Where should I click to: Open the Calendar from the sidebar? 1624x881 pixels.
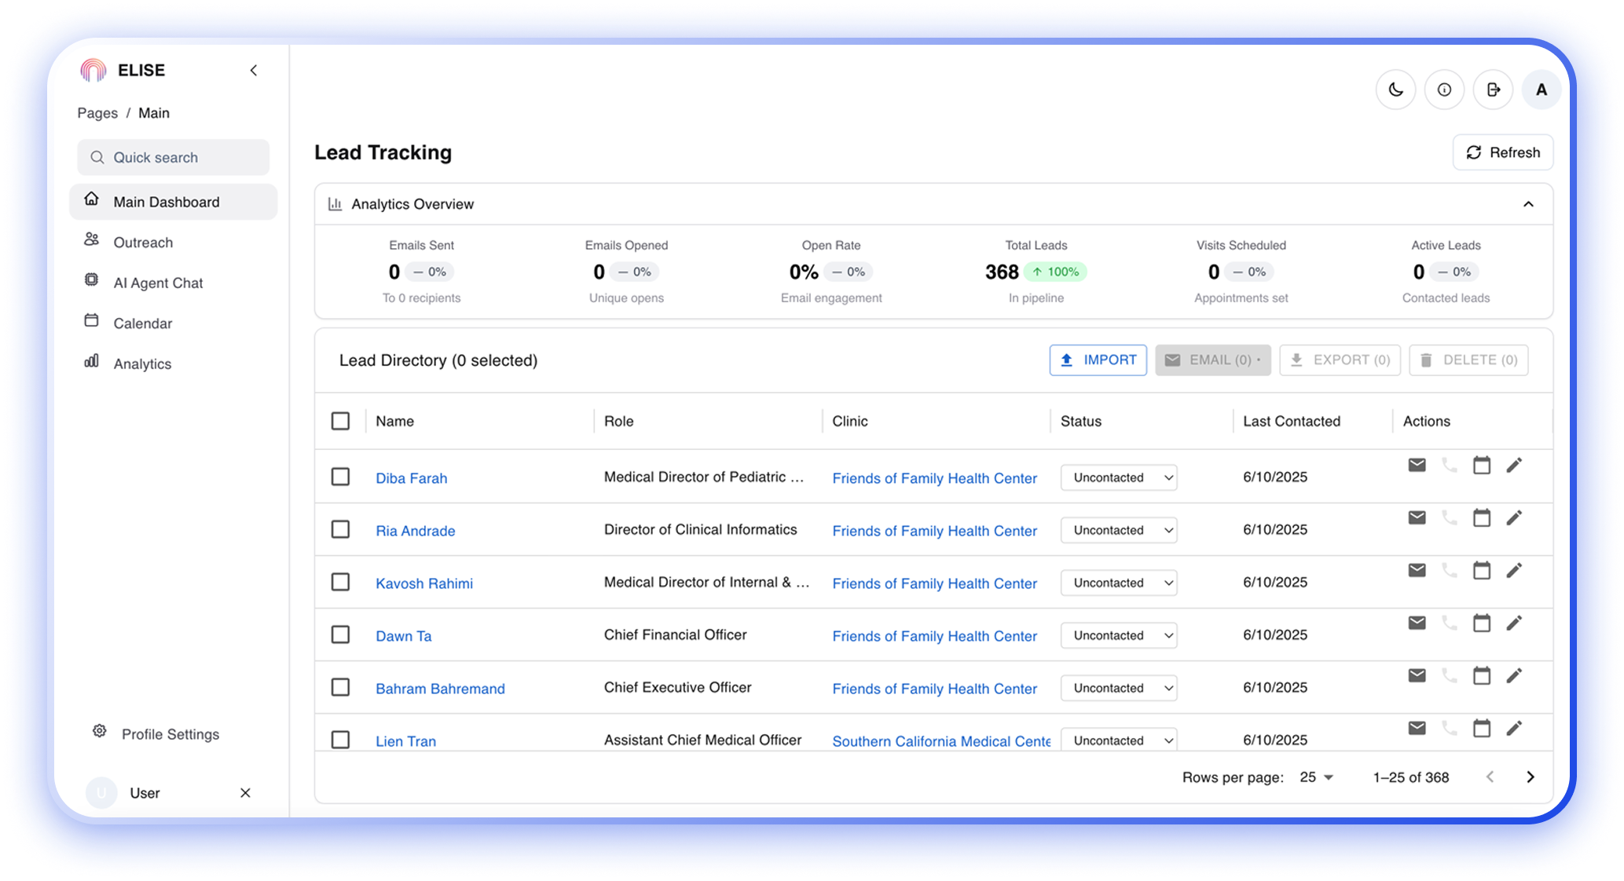pos(142,323)
